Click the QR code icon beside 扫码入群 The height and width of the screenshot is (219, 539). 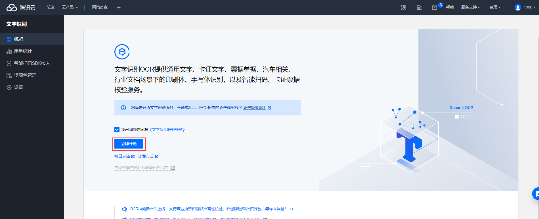(173, 168)
